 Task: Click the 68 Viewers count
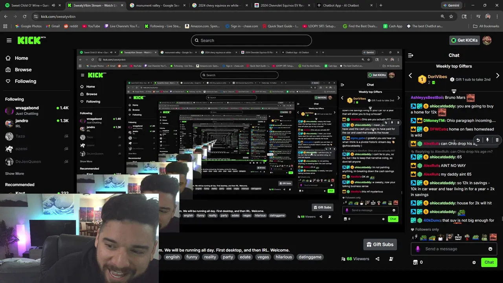pos(355,259)
